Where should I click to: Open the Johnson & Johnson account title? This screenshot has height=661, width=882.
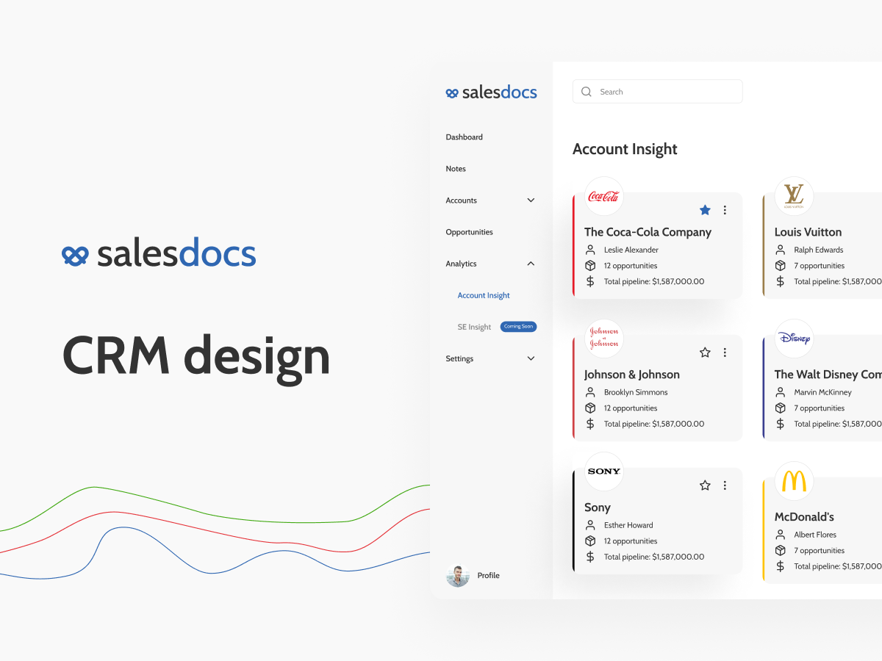tap(632, 375)
